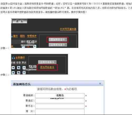
Task: Click the highlighted 添加网络音乐 link
Action: [x=47, y=67]
